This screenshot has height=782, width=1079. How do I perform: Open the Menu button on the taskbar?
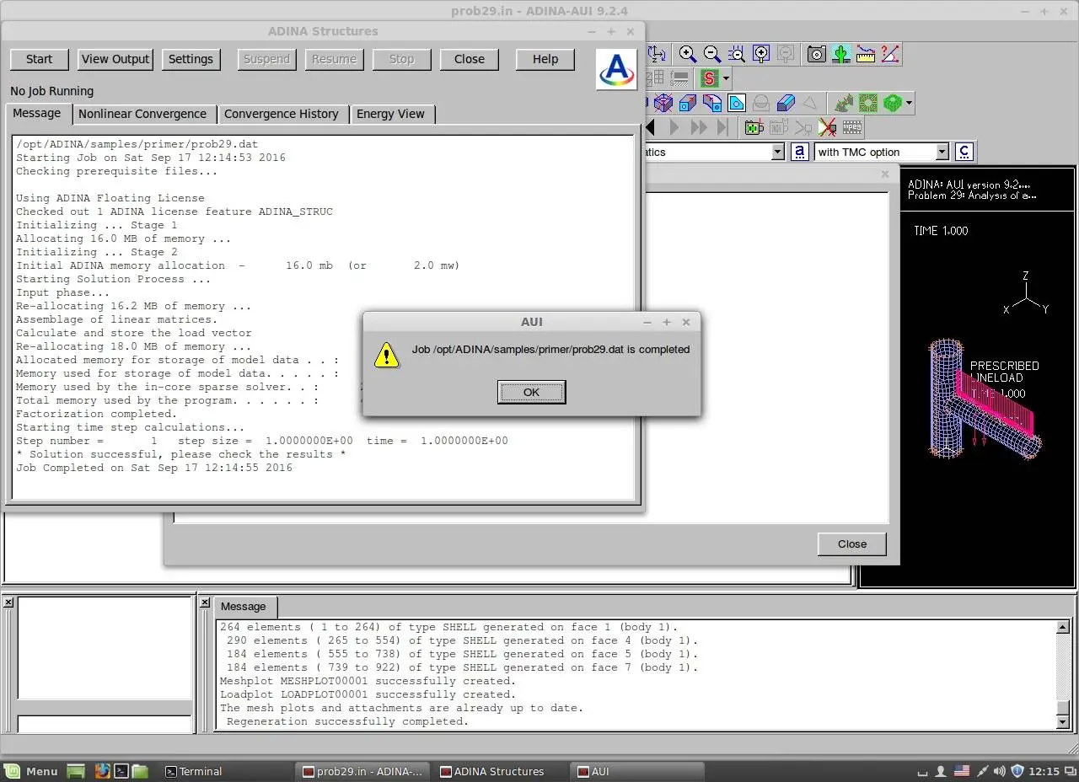point(32,771)
